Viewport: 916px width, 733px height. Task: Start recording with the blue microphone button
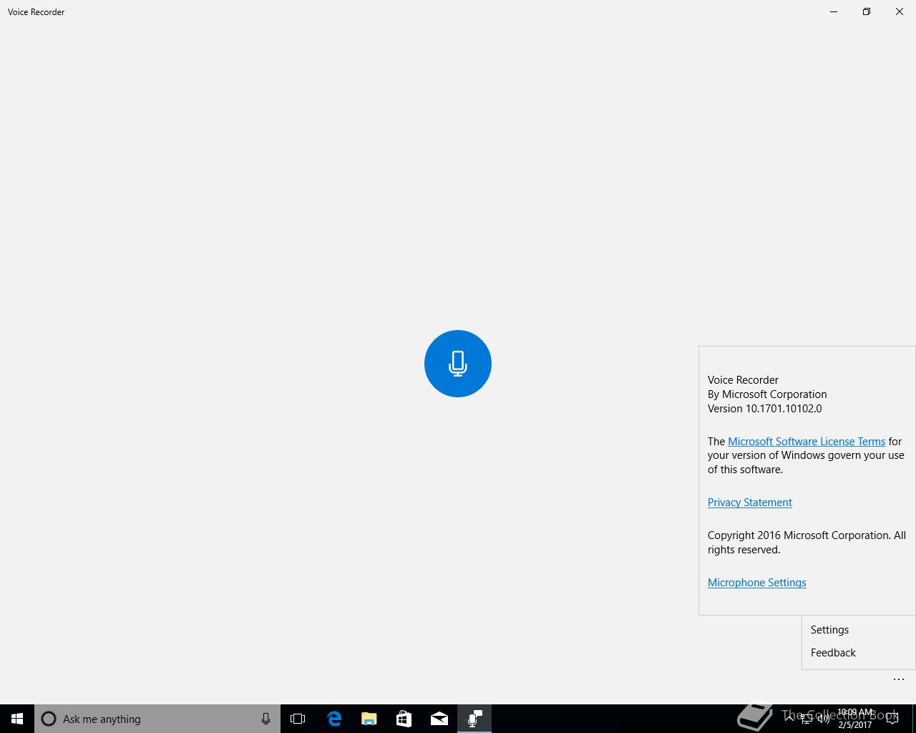458,364
